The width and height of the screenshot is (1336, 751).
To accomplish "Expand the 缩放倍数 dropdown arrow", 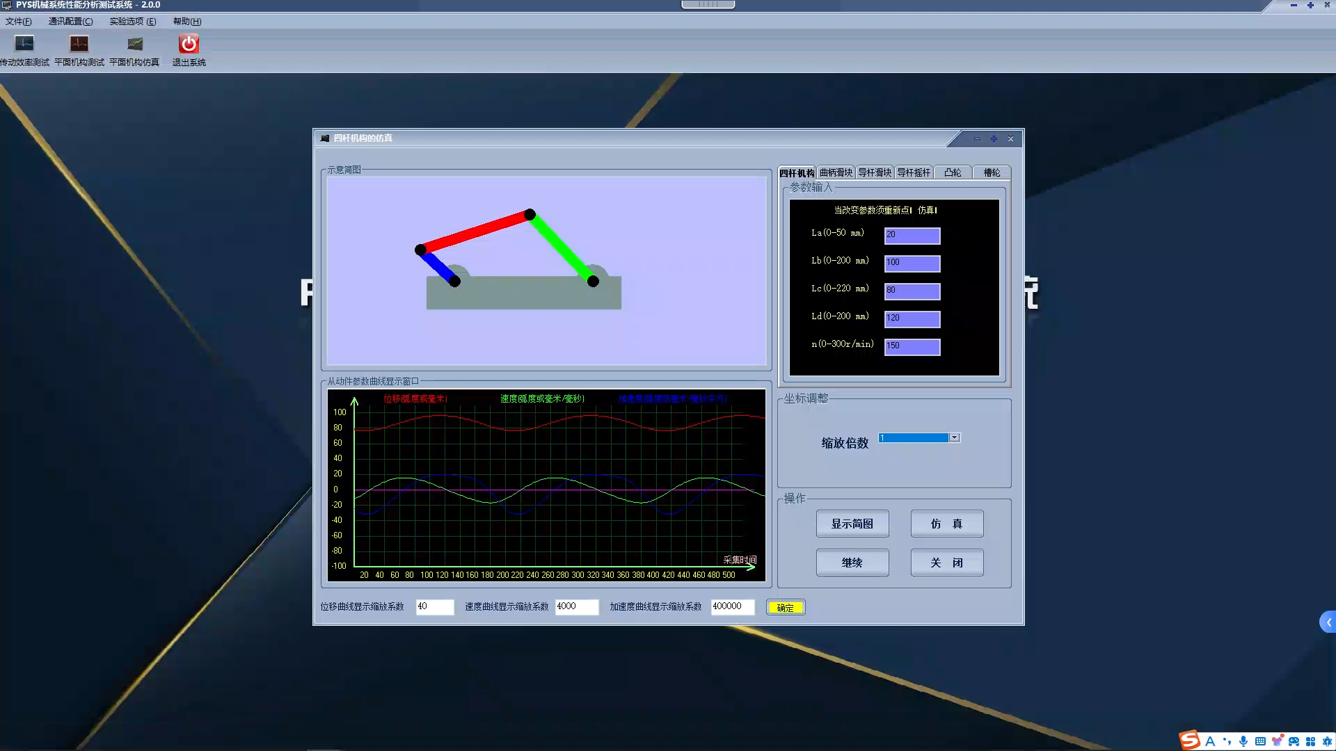I will pos(955,437).
